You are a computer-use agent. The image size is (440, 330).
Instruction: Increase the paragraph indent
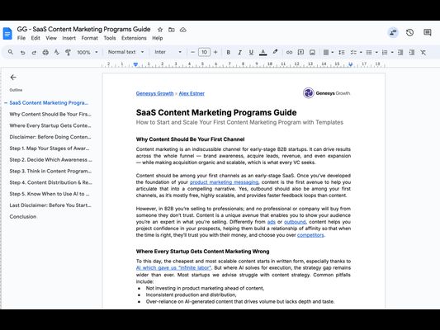(x=412, y=53)
